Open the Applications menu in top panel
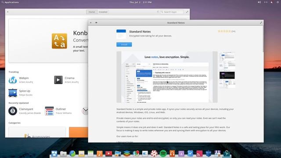This screenshot has width=281, height=158. pyautogui.click(x=10, y=2)
